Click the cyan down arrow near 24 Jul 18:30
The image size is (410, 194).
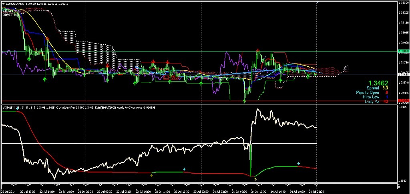(298, 163)
